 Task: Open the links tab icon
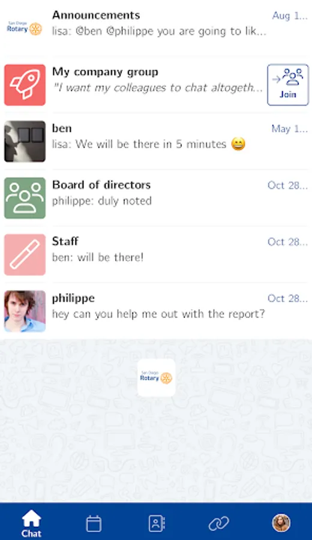(218, 523)
